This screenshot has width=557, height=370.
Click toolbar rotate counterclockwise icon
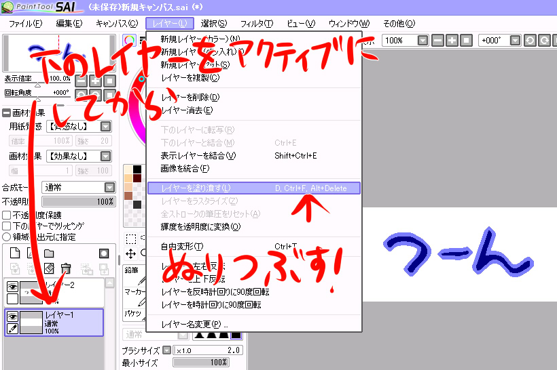tap(530, 41)
